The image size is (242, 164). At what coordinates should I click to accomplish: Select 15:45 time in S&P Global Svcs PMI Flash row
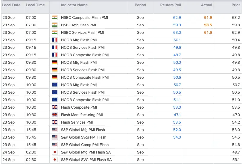31,137
